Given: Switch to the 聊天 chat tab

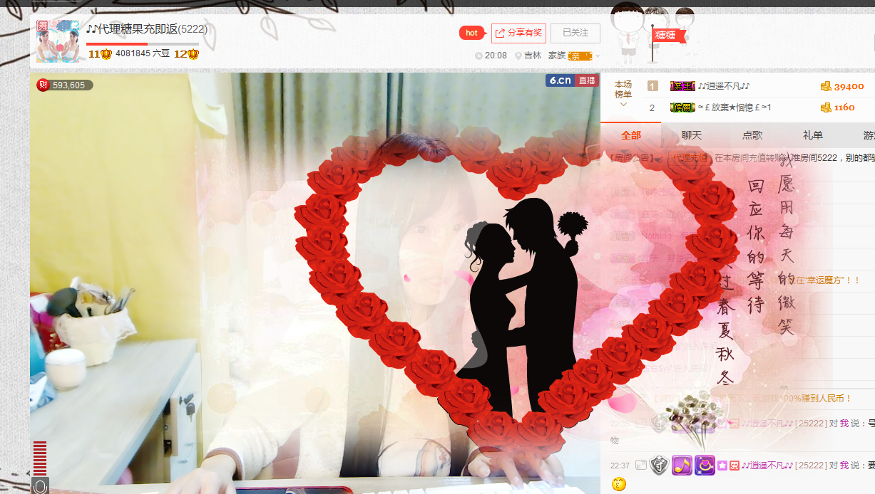Looking at the screenshot, I should click(691, 135).
